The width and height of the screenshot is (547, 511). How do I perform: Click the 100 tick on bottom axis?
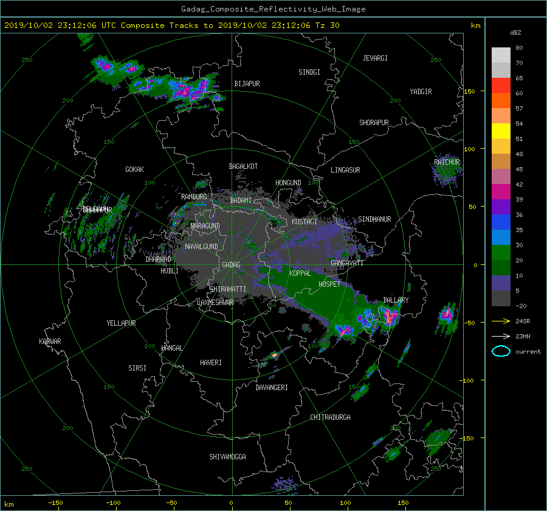click(x=345, y=503)
